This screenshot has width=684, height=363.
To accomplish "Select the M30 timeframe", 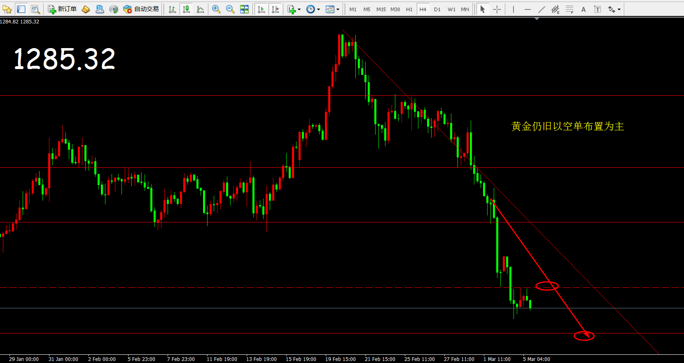I will pos(395,9).
